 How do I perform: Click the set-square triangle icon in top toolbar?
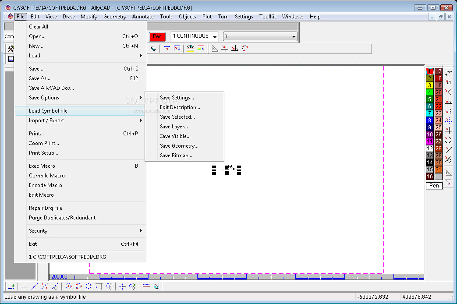[215, 49]
